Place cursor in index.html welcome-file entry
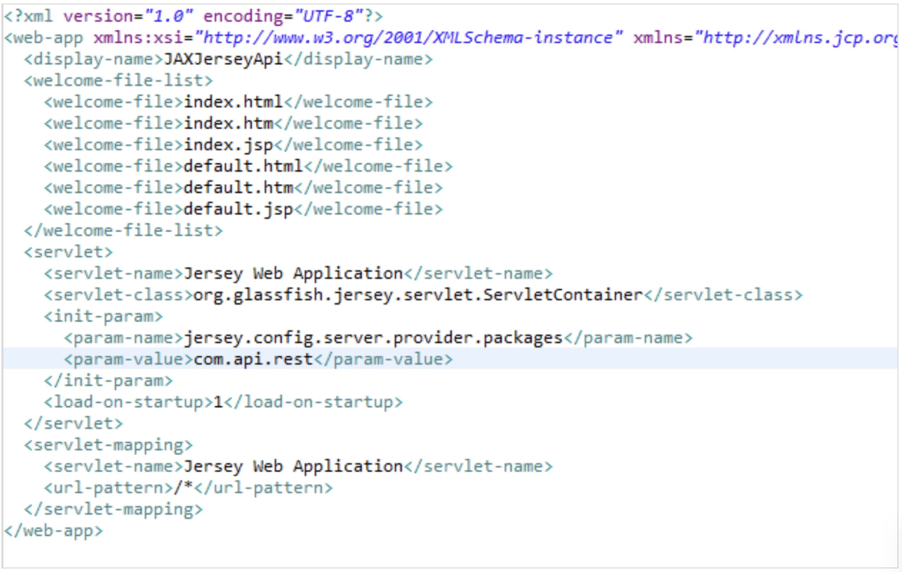This screenshot has height=572, width=902. [233, 102]
